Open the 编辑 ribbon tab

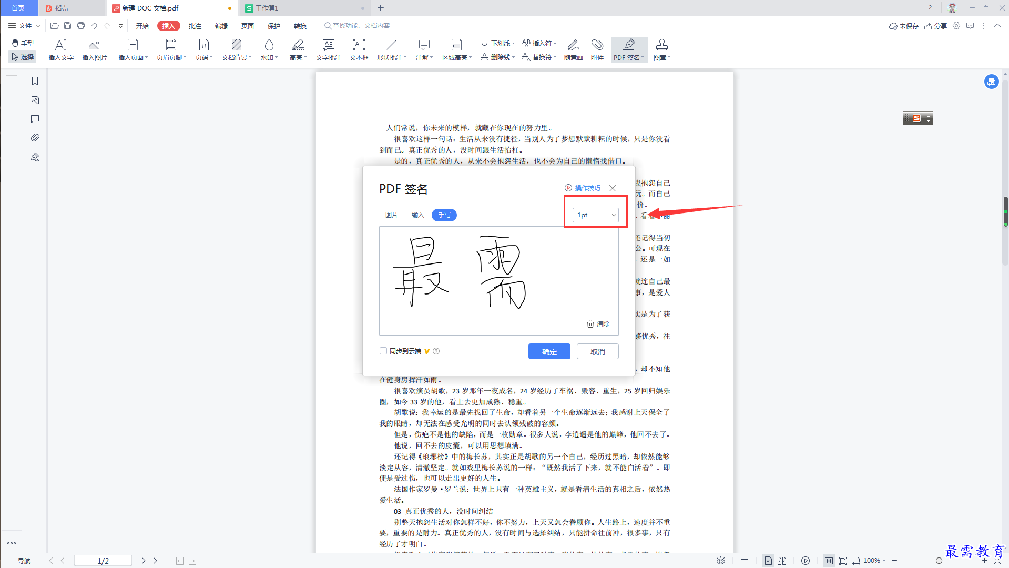point(221,26)
